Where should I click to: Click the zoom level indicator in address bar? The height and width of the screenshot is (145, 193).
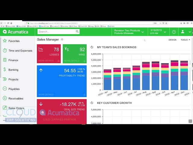coord(155,23)
